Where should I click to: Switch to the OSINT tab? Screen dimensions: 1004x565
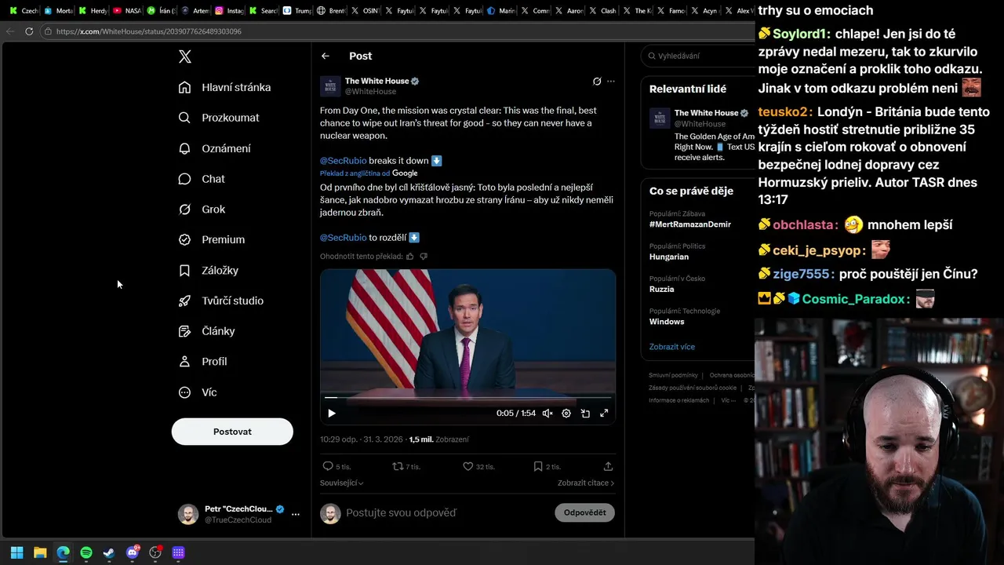click(366, 11)
